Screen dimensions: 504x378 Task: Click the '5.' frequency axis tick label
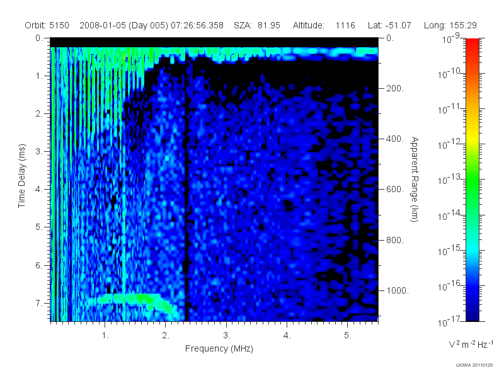348,336
